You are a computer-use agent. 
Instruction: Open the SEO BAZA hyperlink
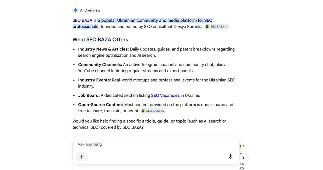(x=82, y=20)
